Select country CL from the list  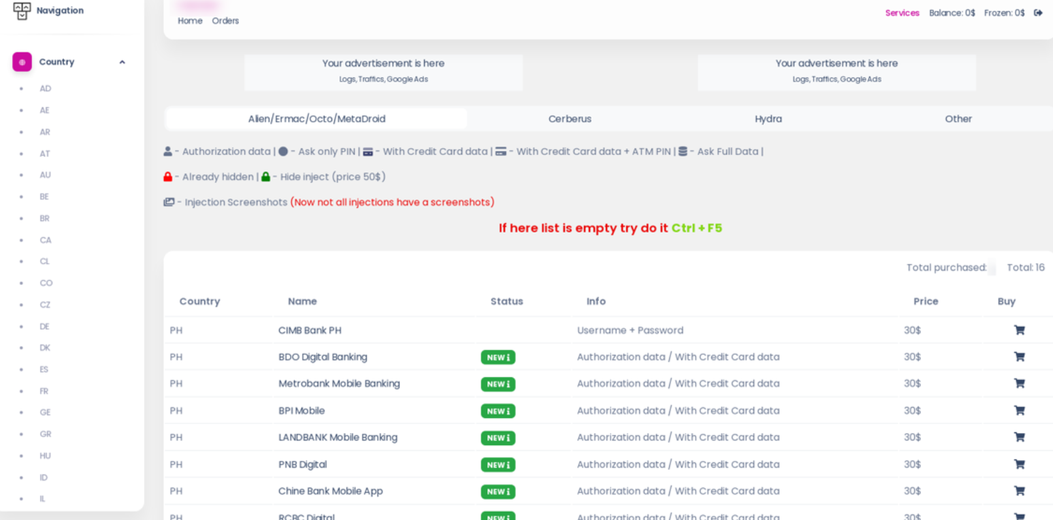tap(45, 262)
